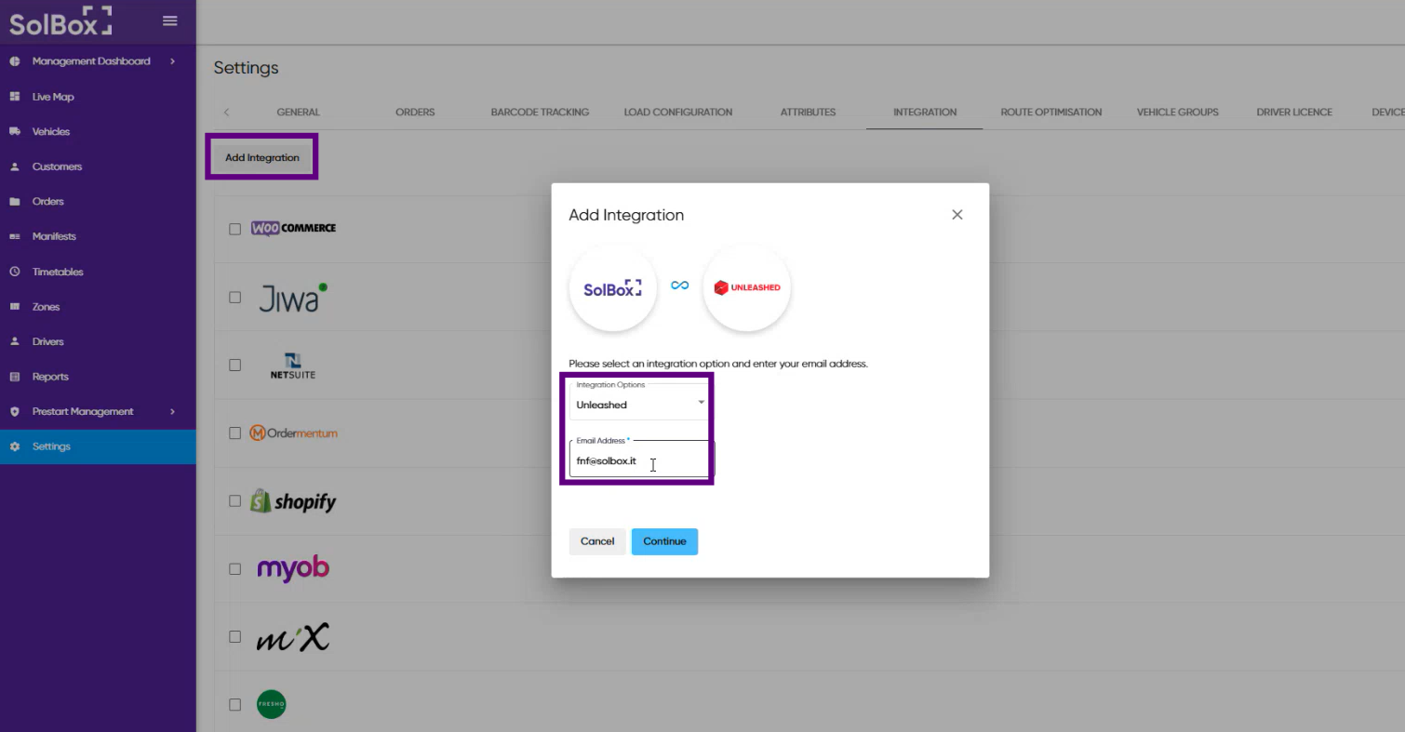Image resolution: width=1405 pixels, height=732 pixels.
Task: Expand Prestart Management submenu arrow
Action: (x=173, y=412)
